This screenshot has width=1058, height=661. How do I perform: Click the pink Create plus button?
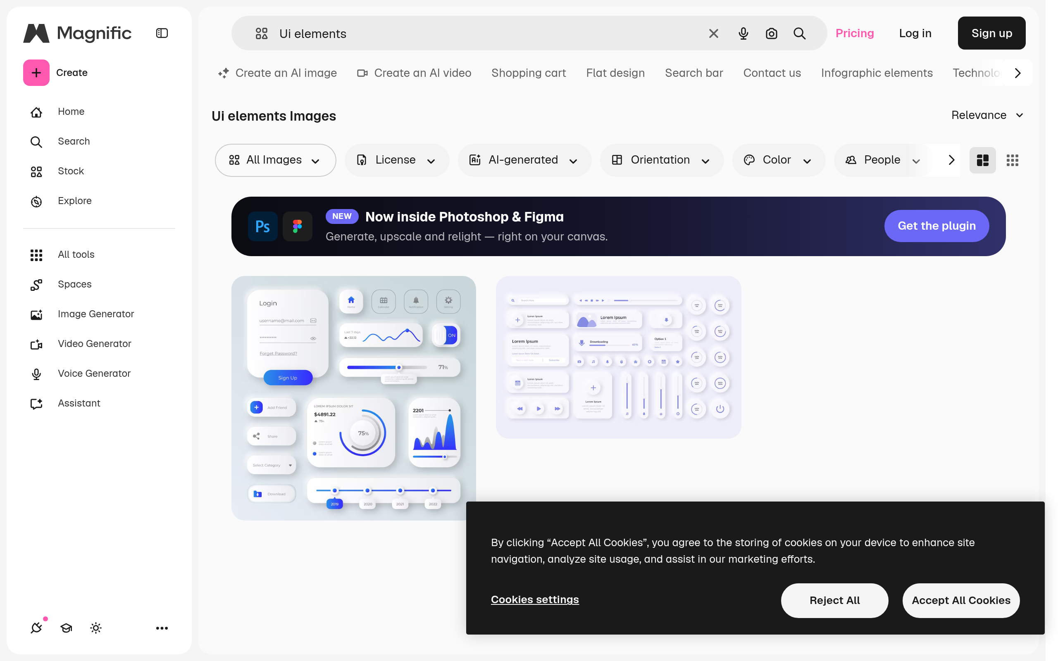point(36,73)
